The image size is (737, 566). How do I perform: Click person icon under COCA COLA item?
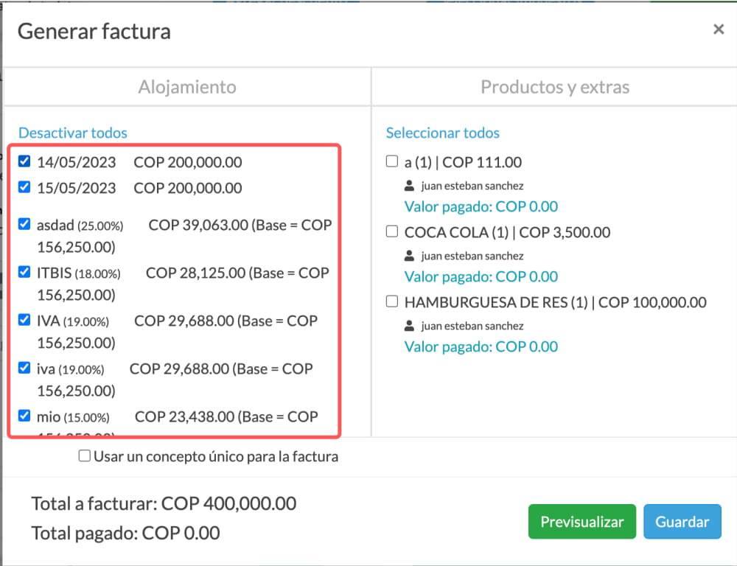409,256
